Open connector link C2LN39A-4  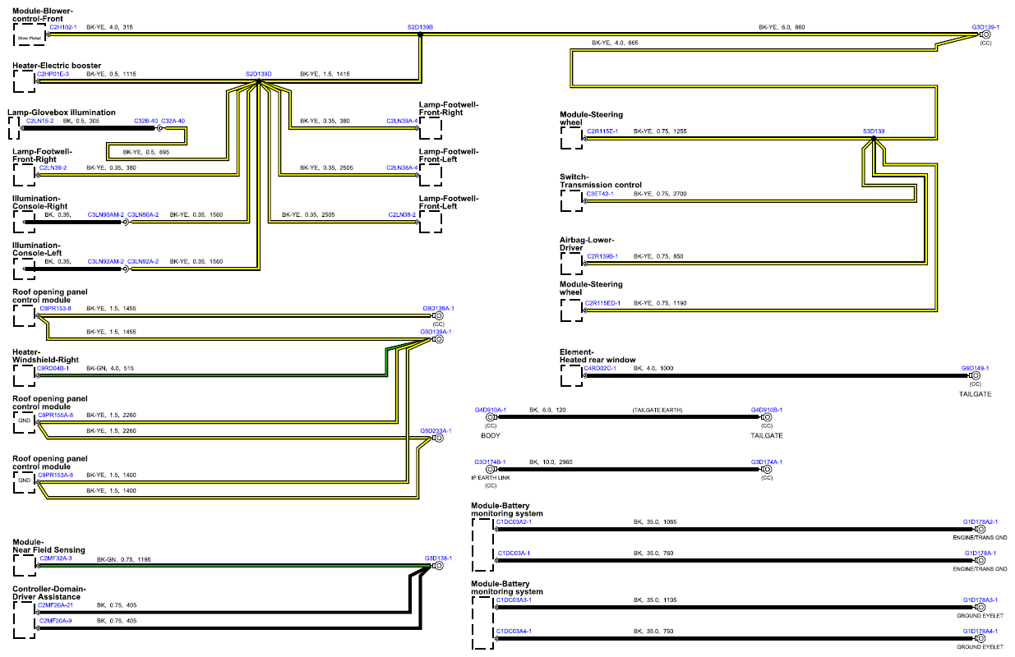tap(402, 121)
